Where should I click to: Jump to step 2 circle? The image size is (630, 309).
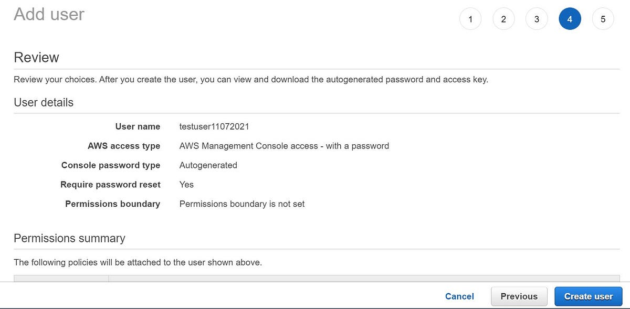click(x=503, y=19)
